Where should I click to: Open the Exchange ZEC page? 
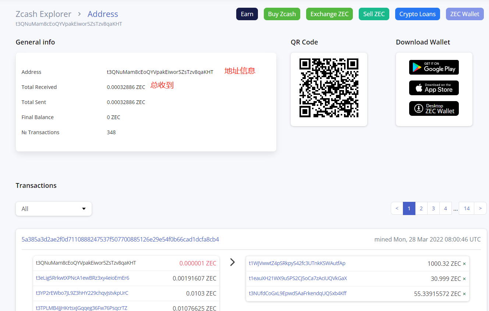(329, 14)
